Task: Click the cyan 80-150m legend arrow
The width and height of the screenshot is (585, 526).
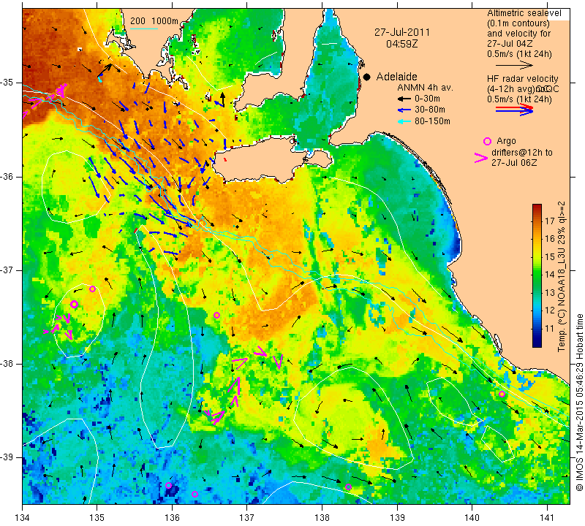Action: (x=404, y=121)
